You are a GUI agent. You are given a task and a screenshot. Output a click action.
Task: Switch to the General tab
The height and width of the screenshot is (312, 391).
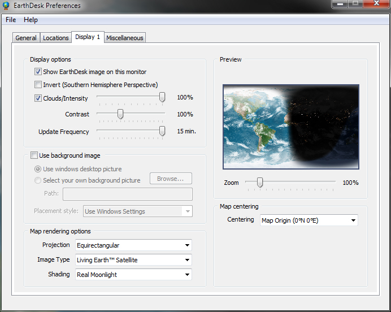point(26,38)
